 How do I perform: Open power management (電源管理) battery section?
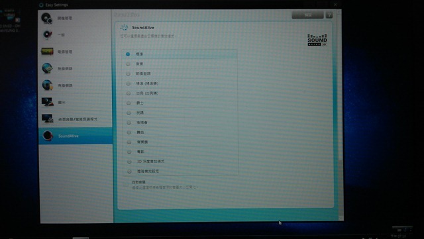click(75, 52)
